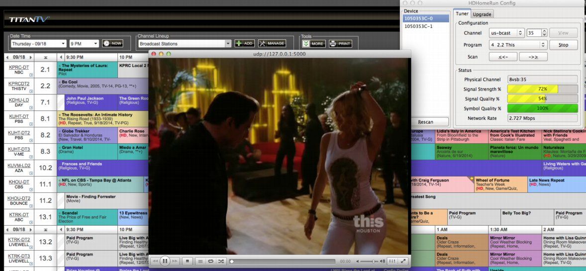586x271 pixels.
Task: Open VLC audio effects equalizer
Action: coord(392,261)
